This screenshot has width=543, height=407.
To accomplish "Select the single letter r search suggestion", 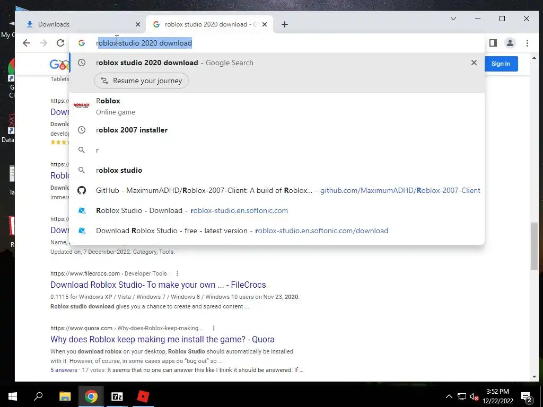I will point(277,150).
